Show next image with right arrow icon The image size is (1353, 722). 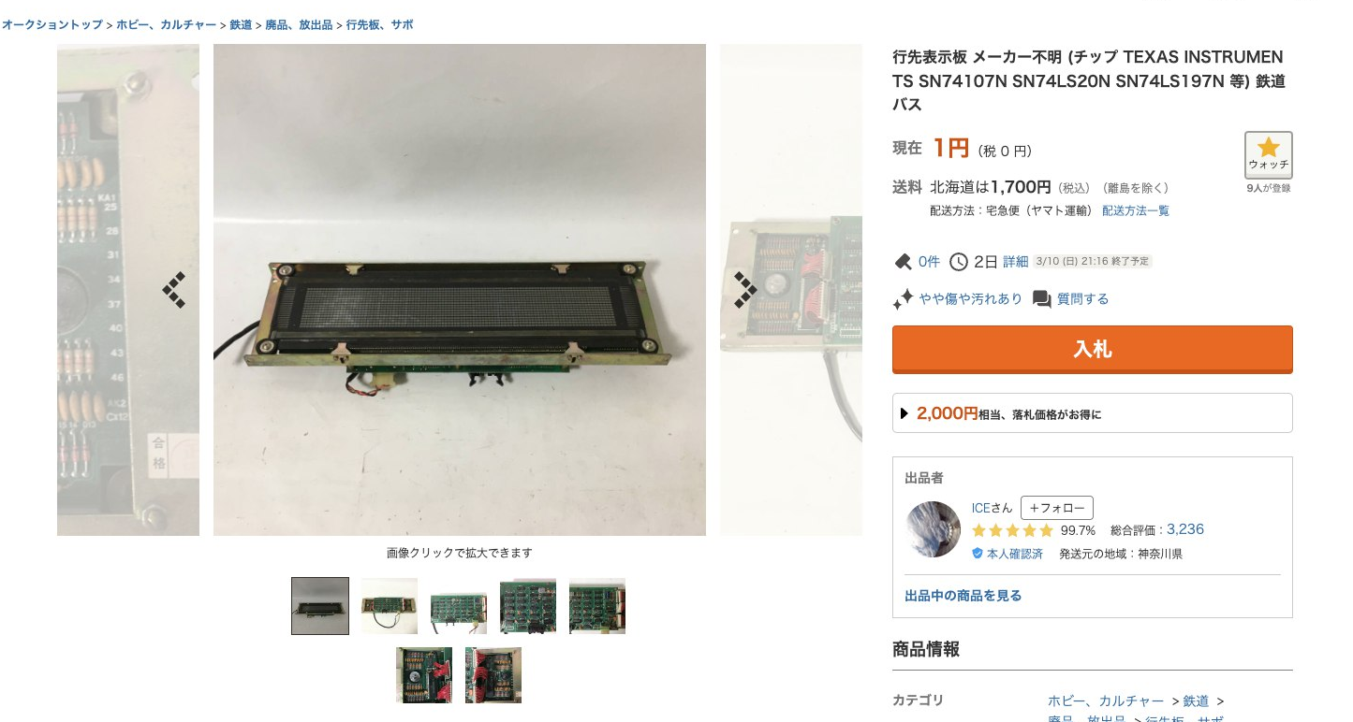click(744, 290)
